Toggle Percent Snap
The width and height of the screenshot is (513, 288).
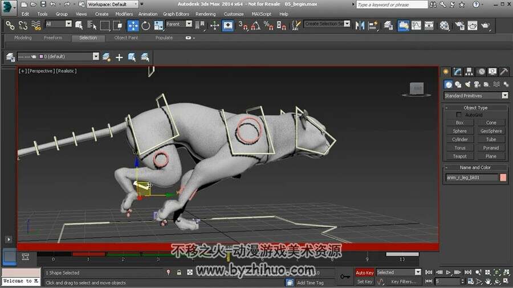(268, 25)
